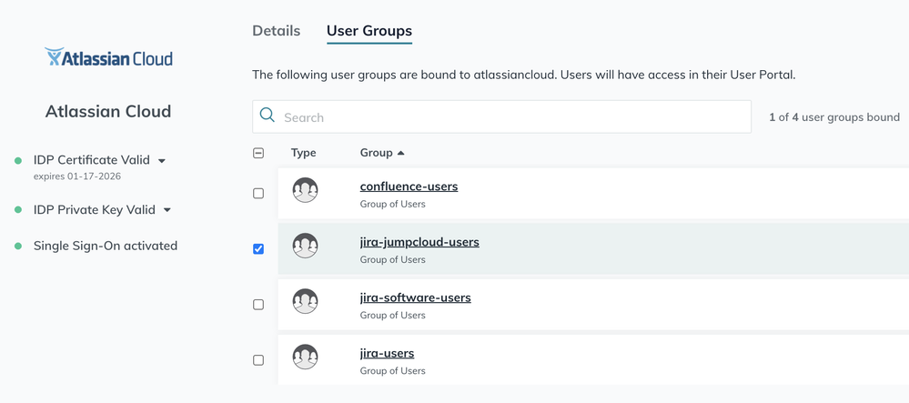Uncheck the jira-jumpcloud-users checkbox
The height and width of the screenshot is (403, 909).
258,249
